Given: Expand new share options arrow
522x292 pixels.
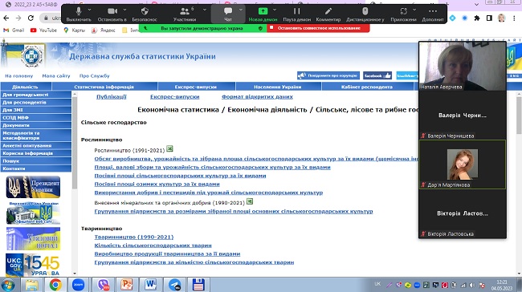Looking at the screenshot, I should [275, 10].
